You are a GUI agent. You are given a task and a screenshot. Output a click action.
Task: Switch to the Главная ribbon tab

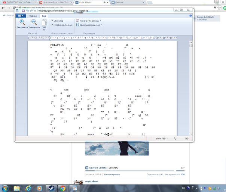click(x=33, y=16)
